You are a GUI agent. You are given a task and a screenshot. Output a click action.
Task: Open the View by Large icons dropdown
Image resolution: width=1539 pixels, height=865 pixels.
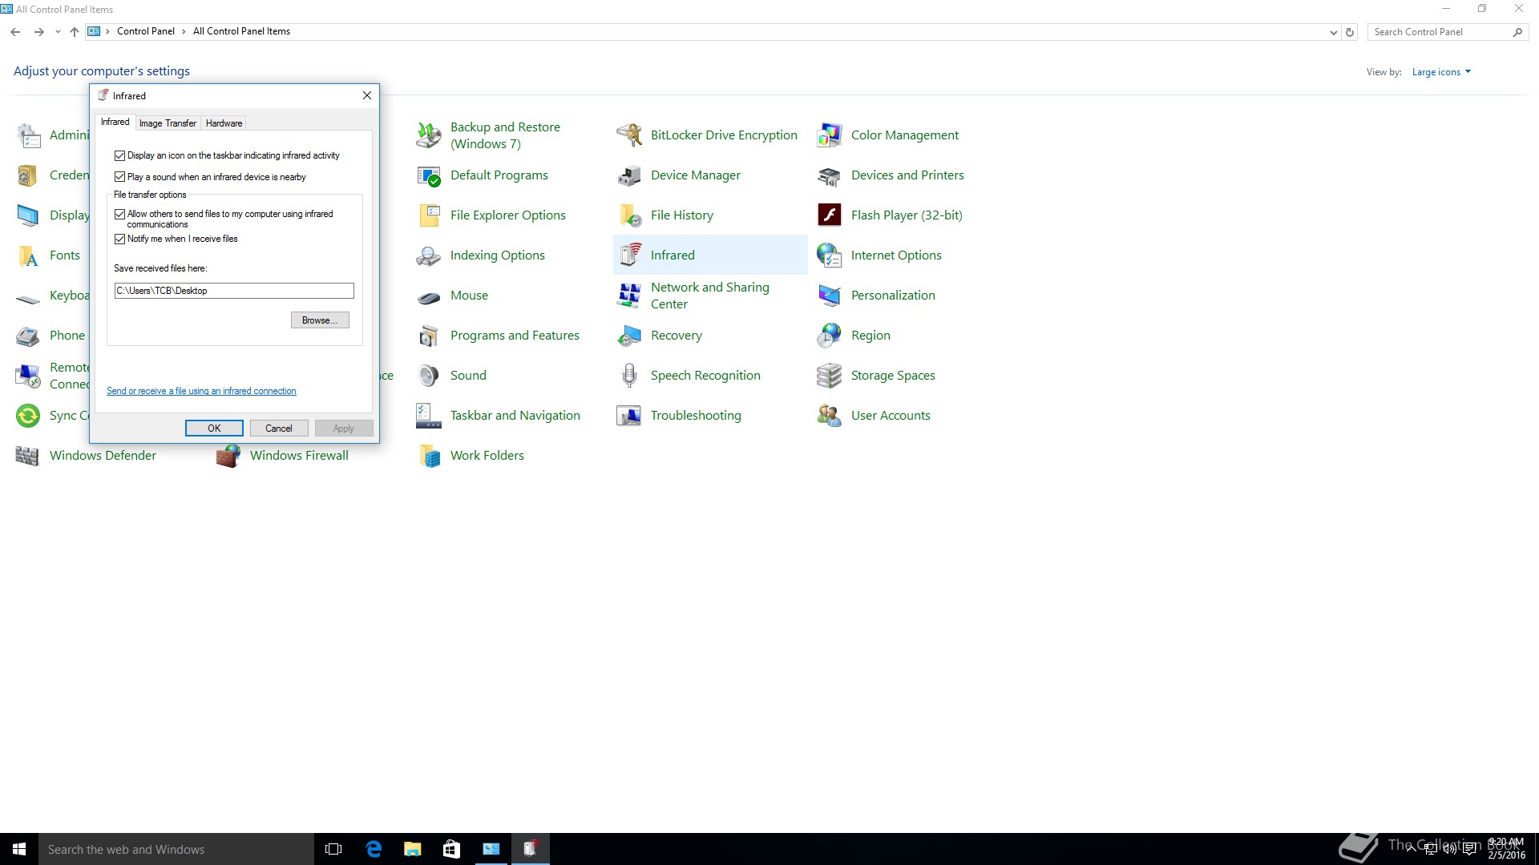(1441, 72)
